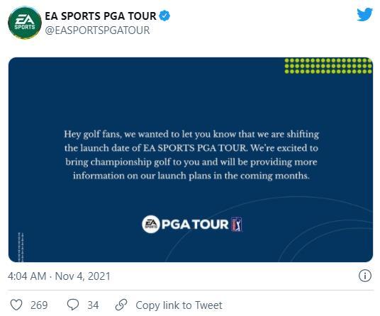
Task: Open replies via speech bubble icon
Action: (x=73, y=305)
